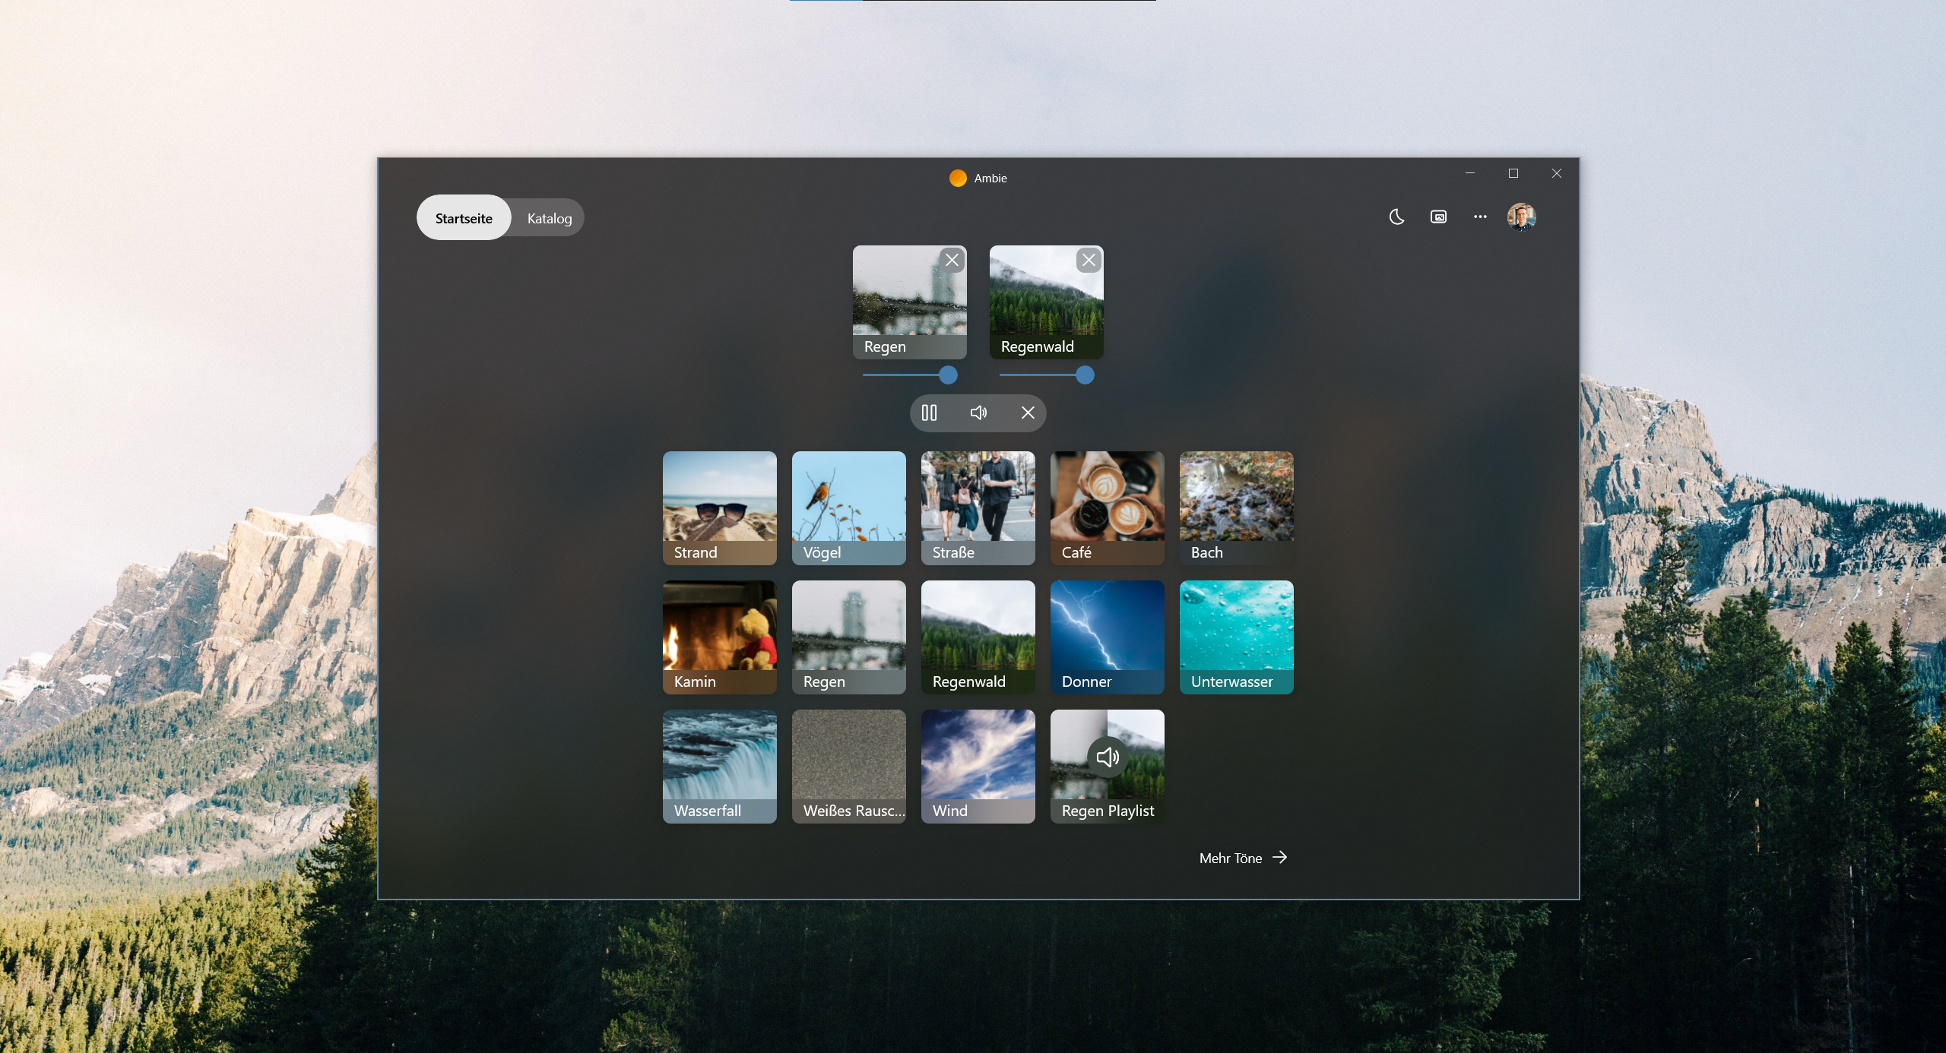Click the Ambie orange logo in title bar
The height and width of the screenshot is (1053, 1946).
[x=958, y=178]
